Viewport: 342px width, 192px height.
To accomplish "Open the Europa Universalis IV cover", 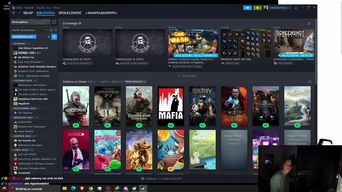I will tap(203, 106).
